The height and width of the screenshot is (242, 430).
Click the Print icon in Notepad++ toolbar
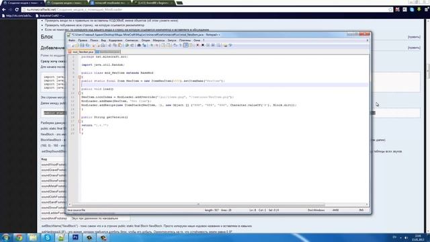coord(103,45)
